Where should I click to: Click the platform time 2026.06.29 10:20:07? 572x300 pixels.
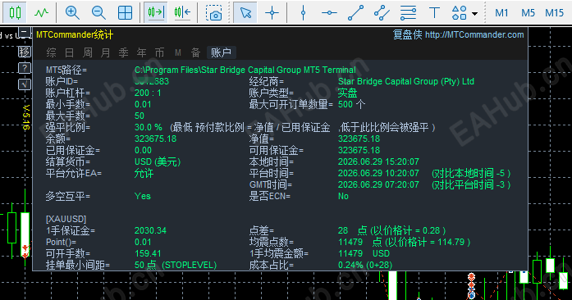[x=378, y=173]
